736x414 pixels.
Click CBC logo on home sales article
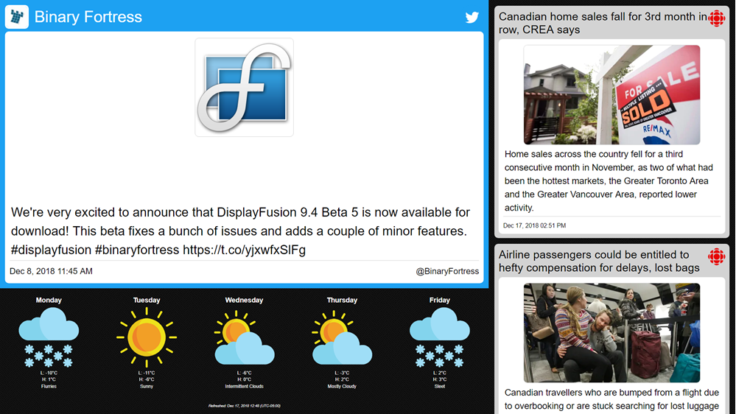click(716, 19)
